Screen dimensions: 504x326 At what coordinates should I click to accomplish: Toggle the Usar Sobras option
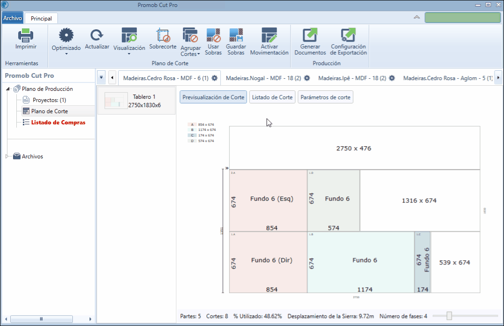[x=213, y=42]
